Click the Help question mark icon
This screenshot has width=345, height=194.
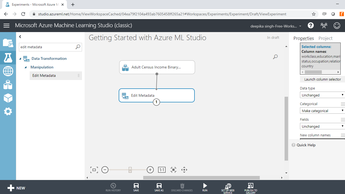pyautogui.click(x=311, y=26)
